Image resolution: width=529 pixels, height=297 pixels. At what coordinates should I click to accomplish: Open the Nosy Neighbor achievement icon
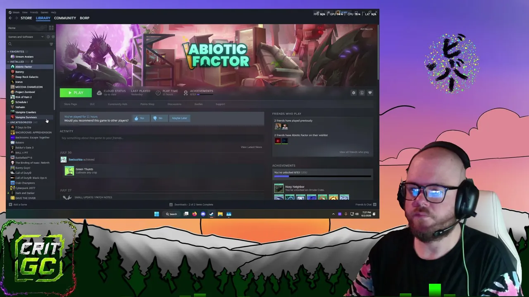click(279, 189)
